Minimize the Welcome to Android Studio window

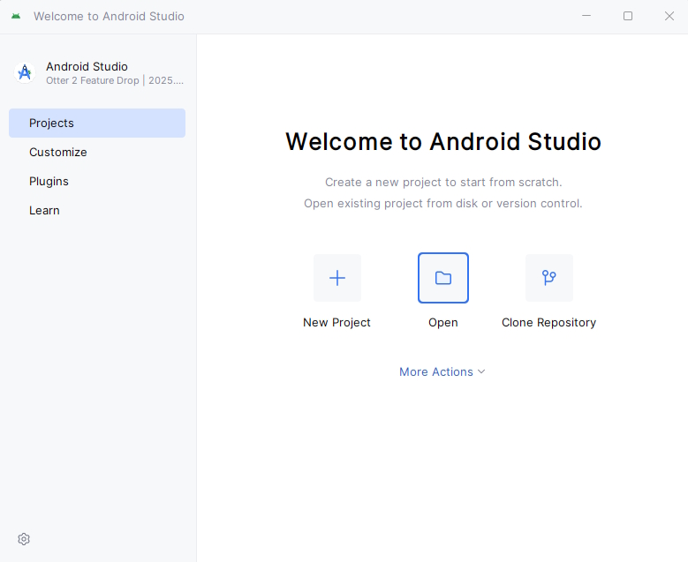click(x=587, y=16)
